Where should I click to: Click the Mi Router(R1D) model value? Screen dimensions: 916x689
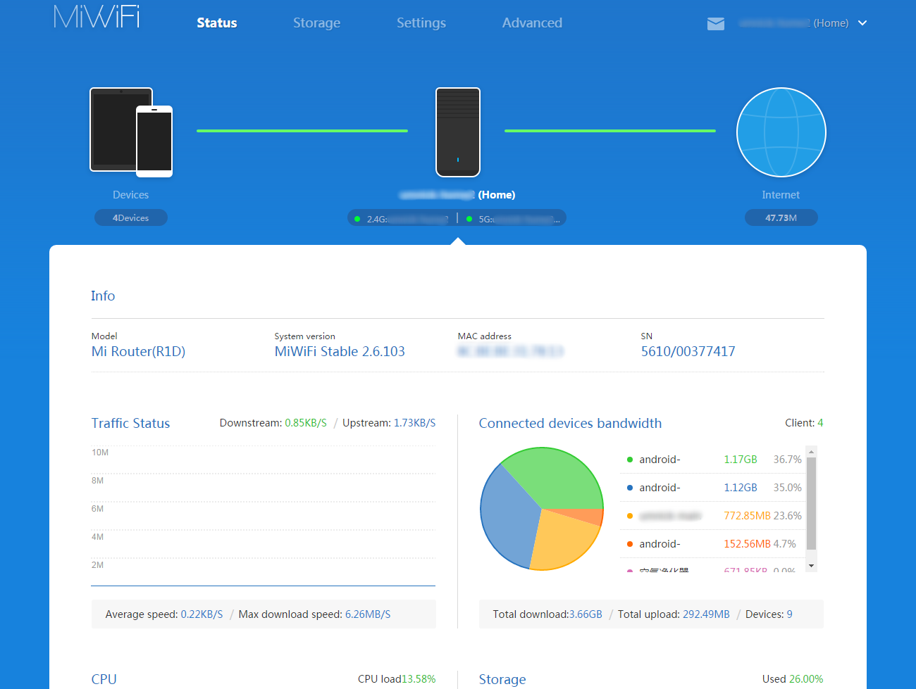[138, 351]
